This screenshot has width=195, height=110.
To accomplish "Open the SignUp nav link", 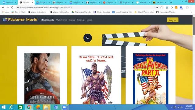I will pos(81,20).
